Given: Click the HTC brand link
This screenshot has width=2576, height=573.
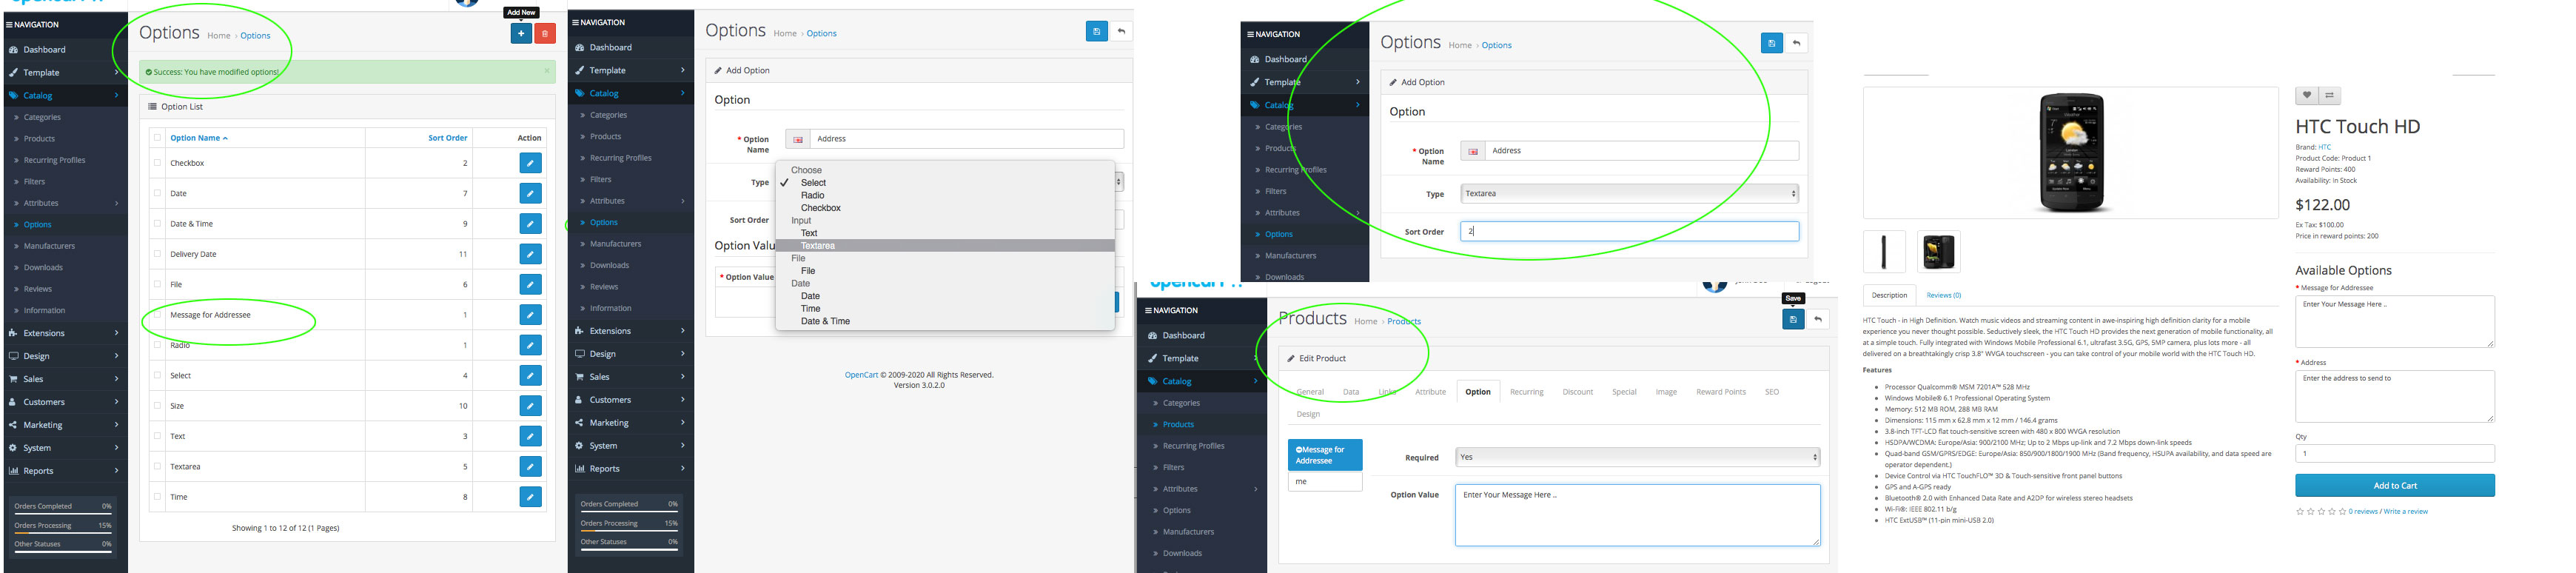Looking at the screenshot, I should [2324, 147].
